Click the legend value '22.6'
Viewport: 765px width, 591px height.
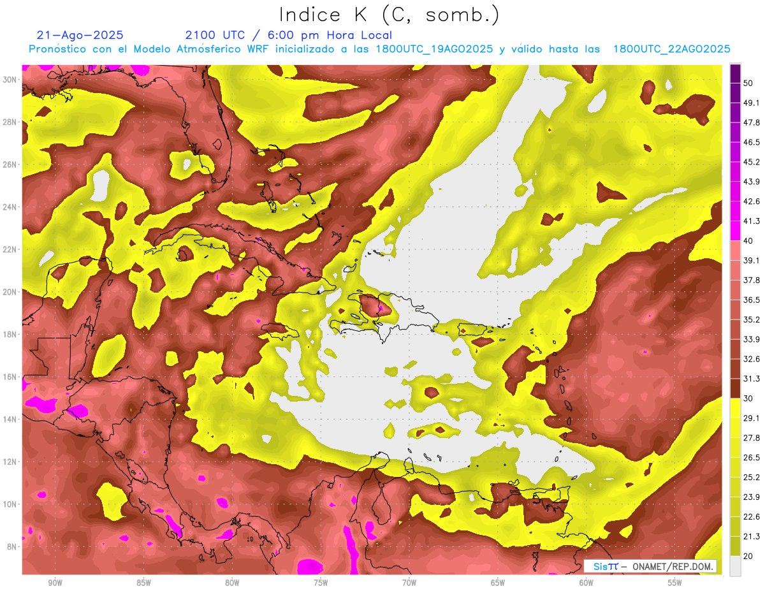click(x=752, y=517)
